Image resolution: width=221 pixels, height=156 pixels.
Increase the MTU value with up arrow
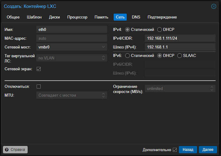[103, 94]
